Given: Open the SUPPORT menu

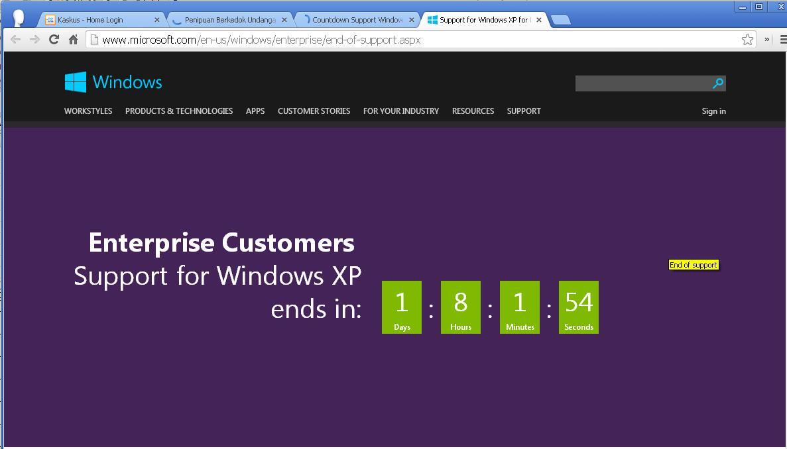Looking at the screenshot, I should [524, 111].
